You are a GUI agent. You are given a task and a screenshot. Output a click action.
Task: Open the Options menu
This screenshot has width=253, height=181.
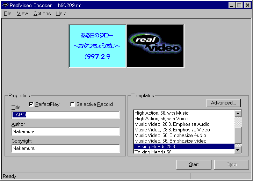coord(42,14)
